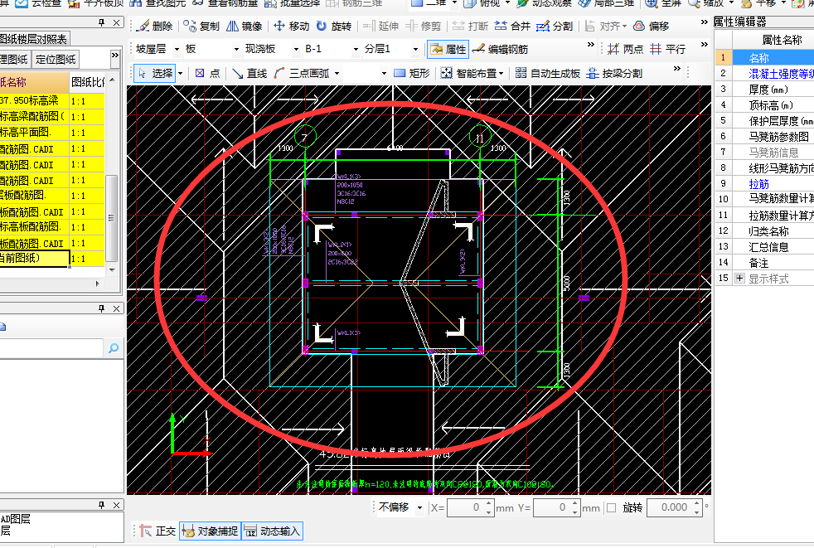Activate the 镜像 mirror tool
The width and height of the screenshot is (814, 548).
coord(244,26)
